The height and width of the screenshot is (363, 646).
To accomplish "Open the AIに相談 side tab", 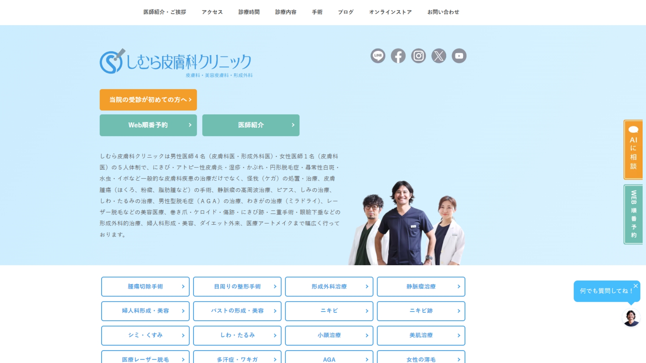I will point(633,150).
